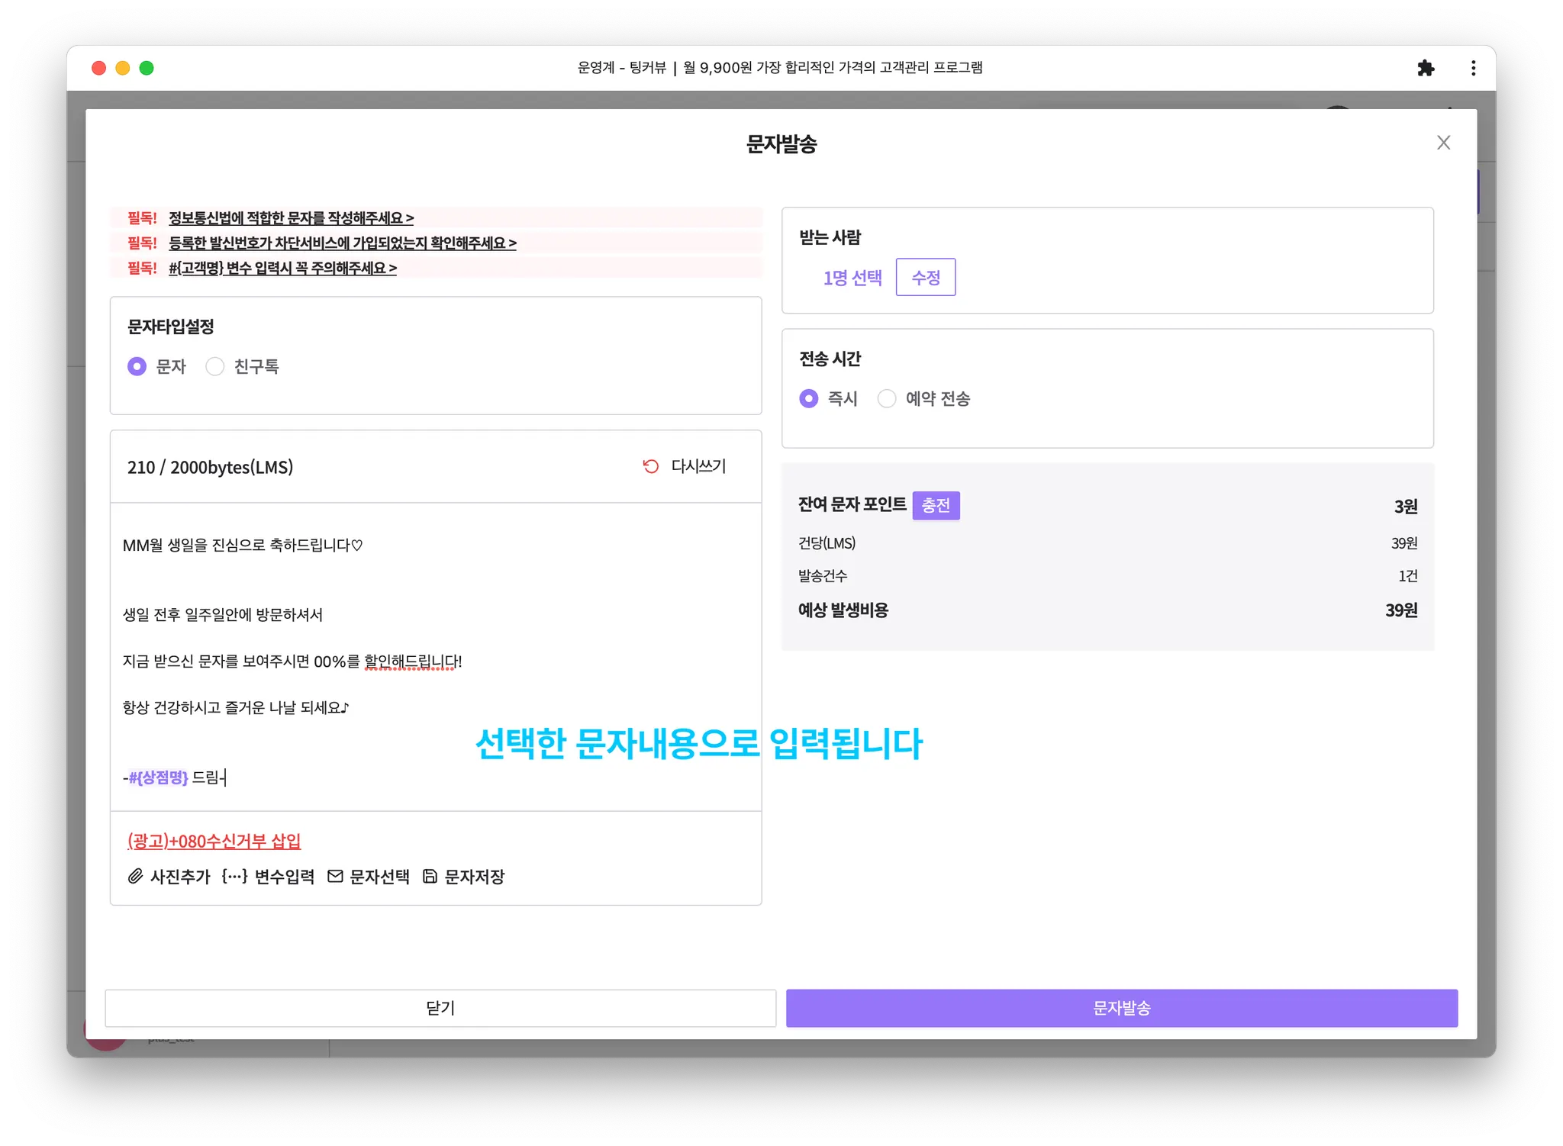
Task: Click the paperclip 사진추가 icon
Action: (135, 877)
